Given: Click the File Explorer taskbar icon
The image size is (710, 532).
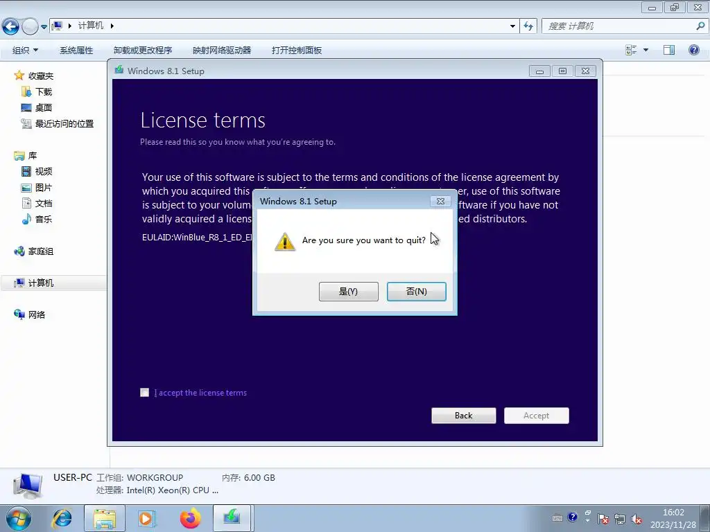Looking at the screenshot, I should 105,518.
